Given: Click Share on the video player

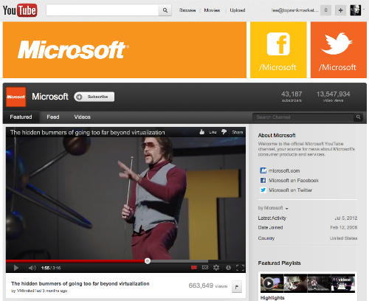Looking at the screenshot, I should click(238, 132).
